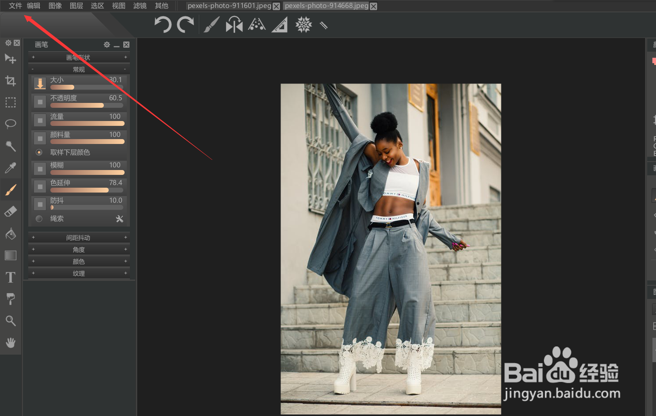This screenshot has height=416, width=656.
Task: Click the mirror symmetry icon
Action: pyautogui.click(x=234, y=25)
